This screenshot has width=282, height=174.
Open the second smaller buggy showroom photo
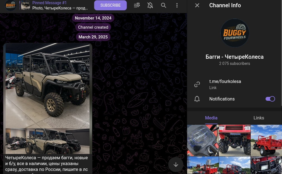tap(48, 141)
